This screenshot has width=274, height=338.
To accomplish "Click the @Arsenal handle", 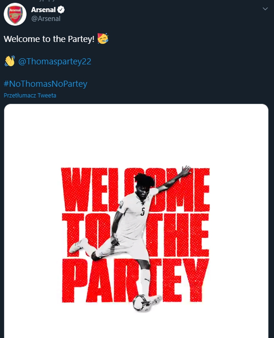I will 46,19.
